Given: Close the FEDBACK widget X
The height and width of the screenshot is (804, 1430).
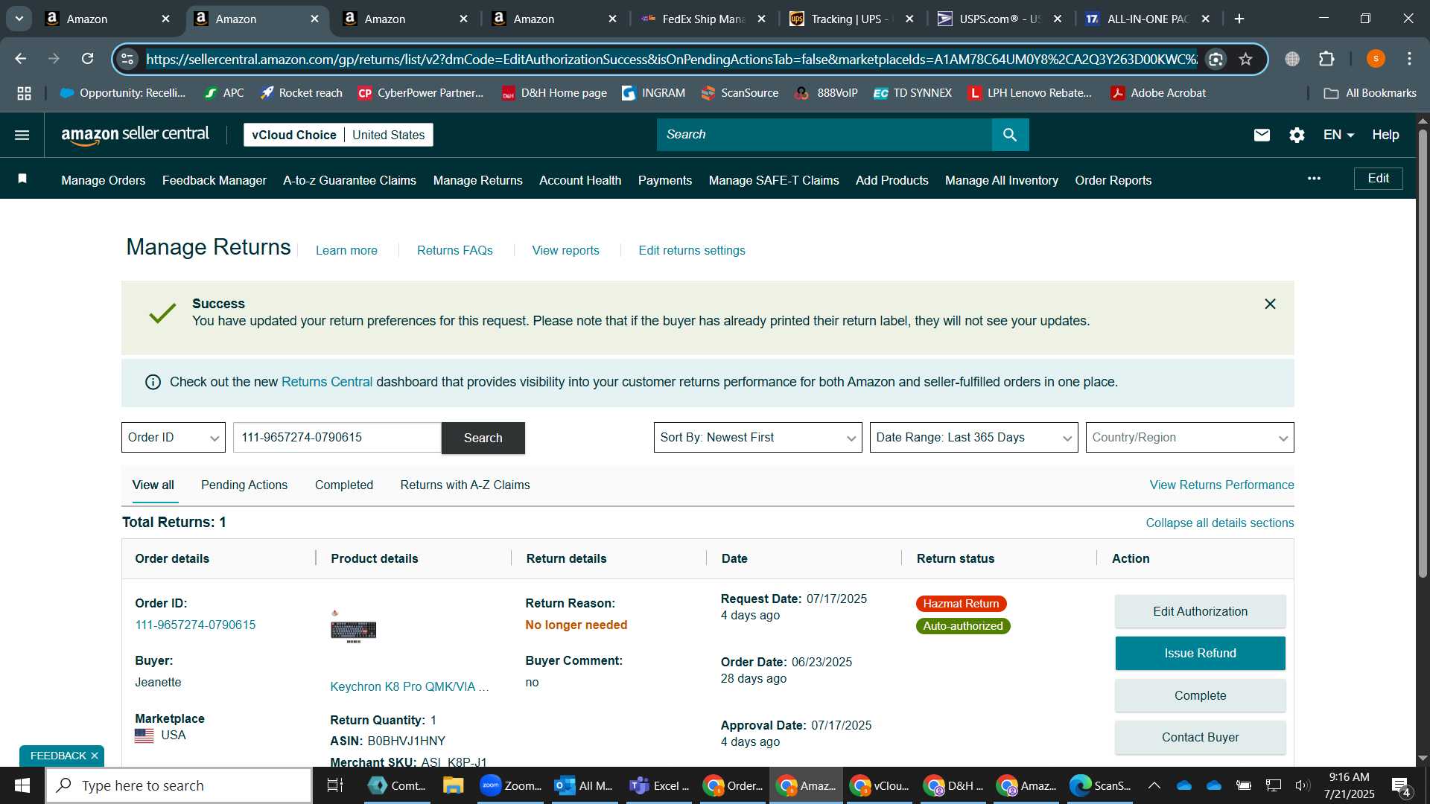Looking at the screenshot, I should tap(95, 756).
